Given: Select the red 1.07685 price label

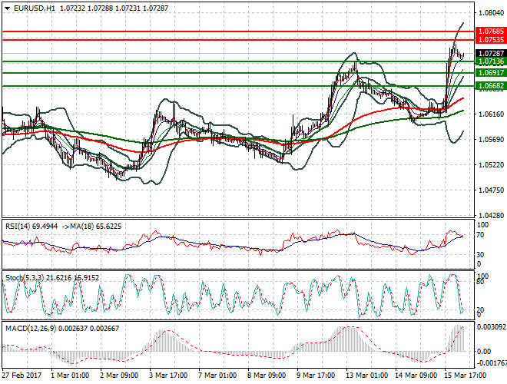Looking at the screenshot, I should [489, 31].
